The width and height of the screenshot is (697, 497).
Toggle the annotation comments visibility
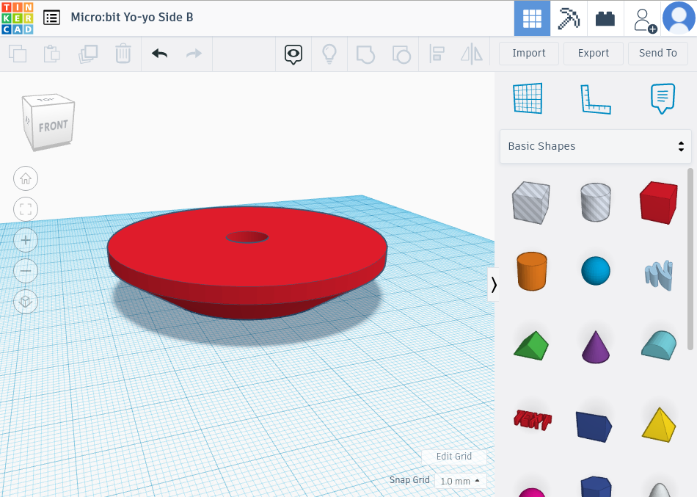[x=293, y=54]
